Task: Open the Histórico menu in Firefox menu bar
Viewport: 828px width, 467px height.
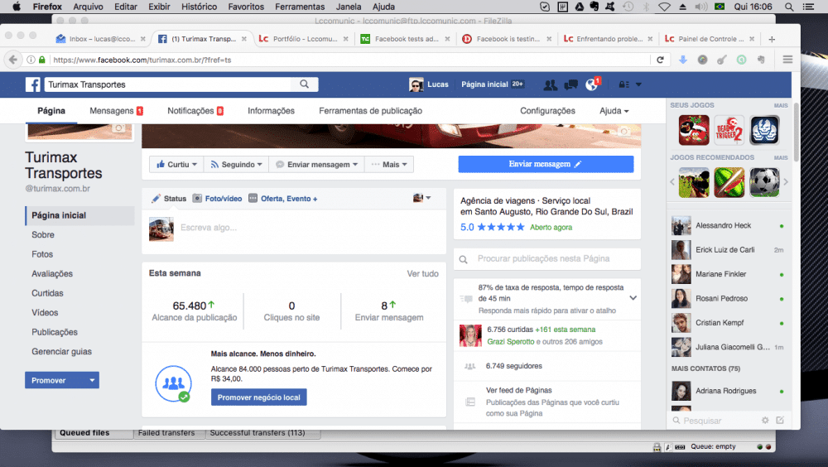Action: [199, 7]
